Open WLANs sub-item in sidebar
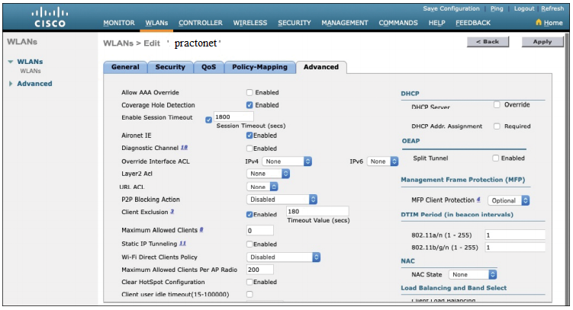The height and width of the screenshot is (310, 573). coord(31,71)
